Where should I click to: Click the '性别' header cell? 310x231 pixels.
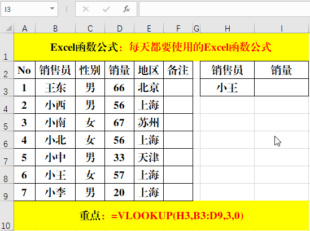point(90,70)
